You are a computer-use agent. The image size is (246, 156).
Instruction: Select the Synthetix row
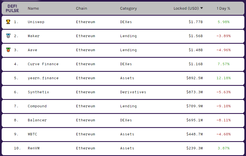tap(123, 92)
